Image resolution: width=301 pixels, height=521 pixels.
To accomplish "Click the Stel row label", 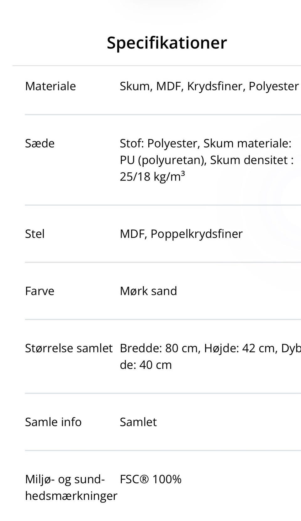I will (x=34, y=234).
